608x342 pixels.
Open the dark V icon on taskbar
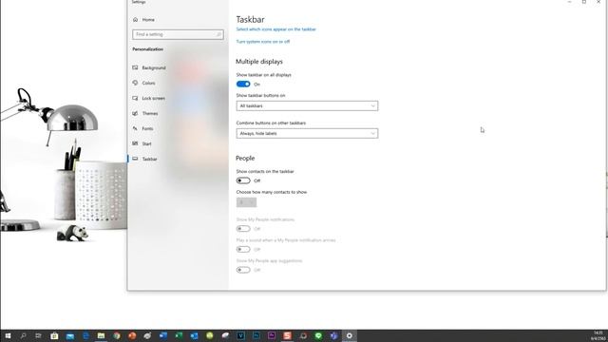pyautogui.click(x=240, y=335)
